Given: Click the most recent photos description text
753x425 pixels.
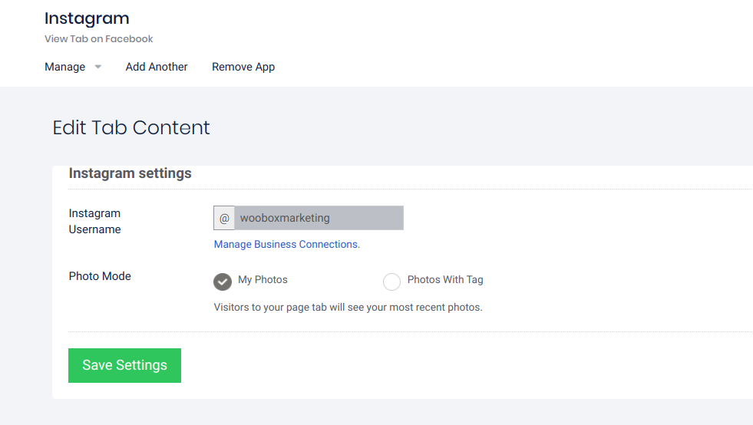Looking at the screenshot, I should [x=348, y=308].
